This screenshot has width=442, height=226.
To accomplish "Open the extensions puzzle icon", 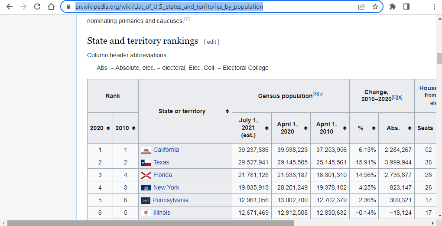I will point(393,7).
